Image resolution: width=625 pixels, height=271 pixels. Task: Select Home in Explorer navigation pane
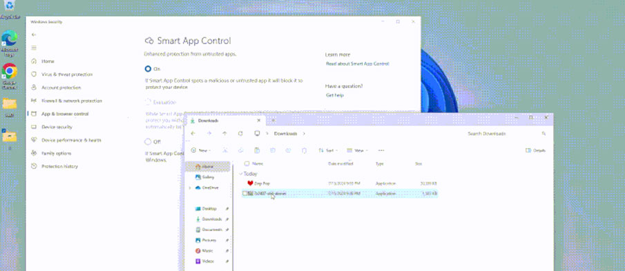click(208, 166)
